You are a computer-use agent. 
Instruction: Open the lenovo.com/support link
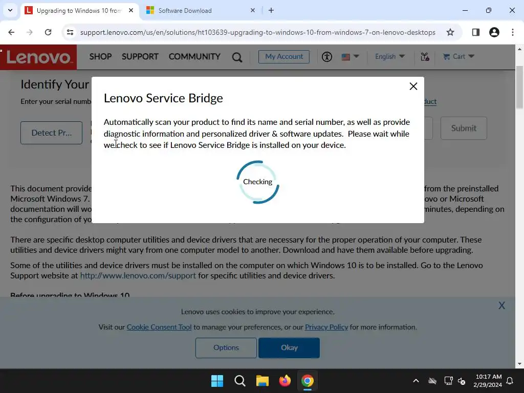(138, 276)
